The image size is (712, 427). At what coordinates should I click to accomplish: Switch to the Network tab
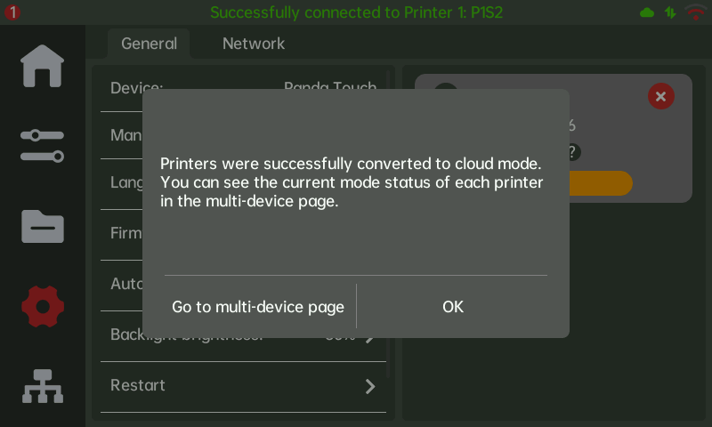[x=254, y=44]
